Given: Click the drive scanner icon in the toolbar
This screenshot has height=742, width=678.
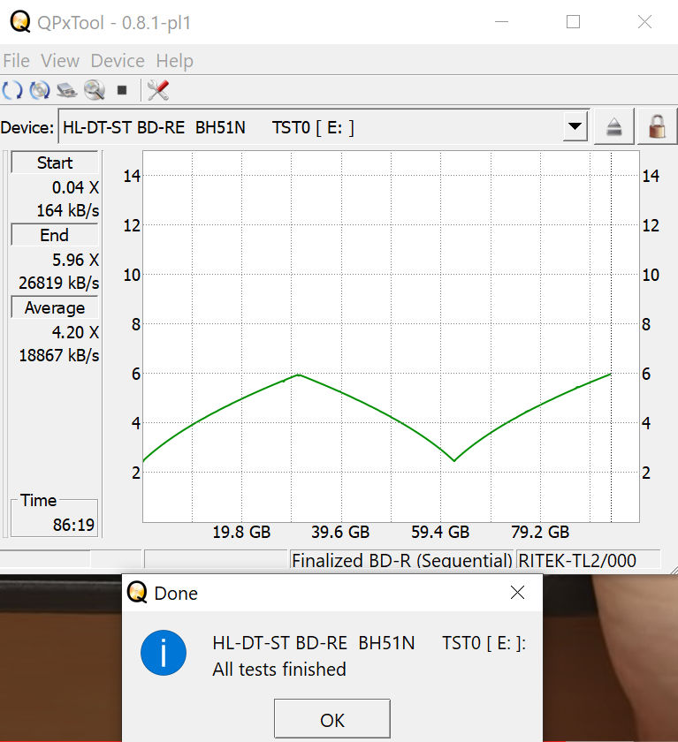Looking at the screenshot, I should point(67,90).
